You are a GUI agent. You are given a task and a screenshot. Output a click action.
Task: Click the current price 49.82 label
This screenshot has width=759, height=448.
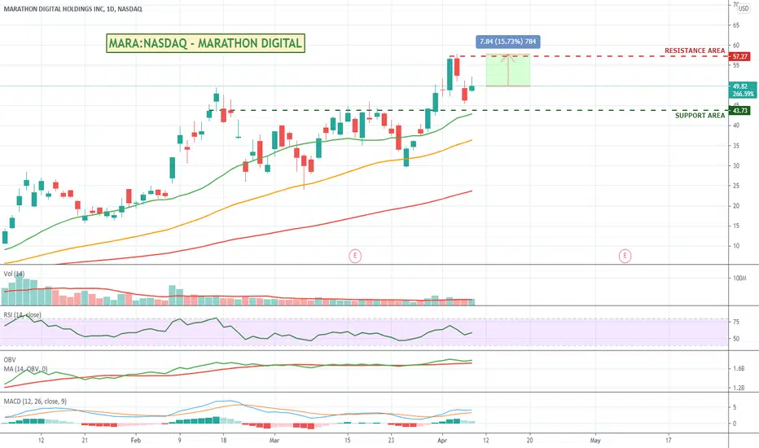(x=740, y=86)
